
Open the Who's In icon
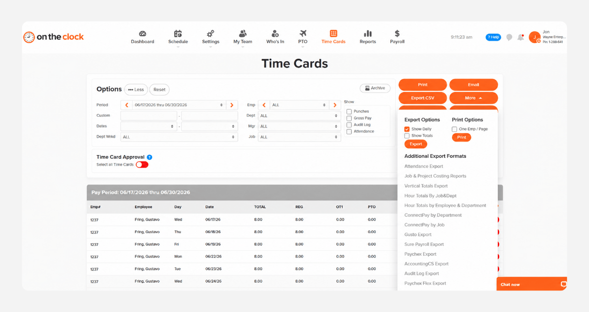(x=275, y=34)
